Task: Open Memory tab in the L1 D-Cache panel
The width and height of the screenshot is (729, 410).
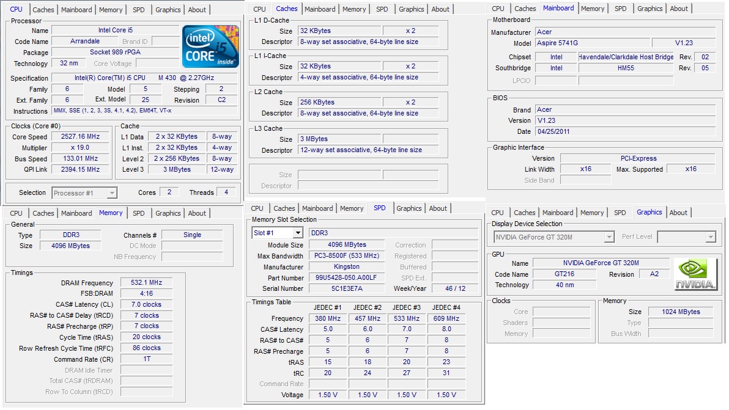Action: [354, 9]
